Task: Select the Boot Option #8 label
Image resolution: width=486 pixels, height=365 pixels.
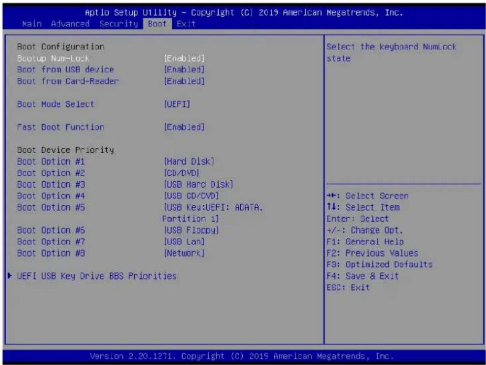Action: click(51, 253)
